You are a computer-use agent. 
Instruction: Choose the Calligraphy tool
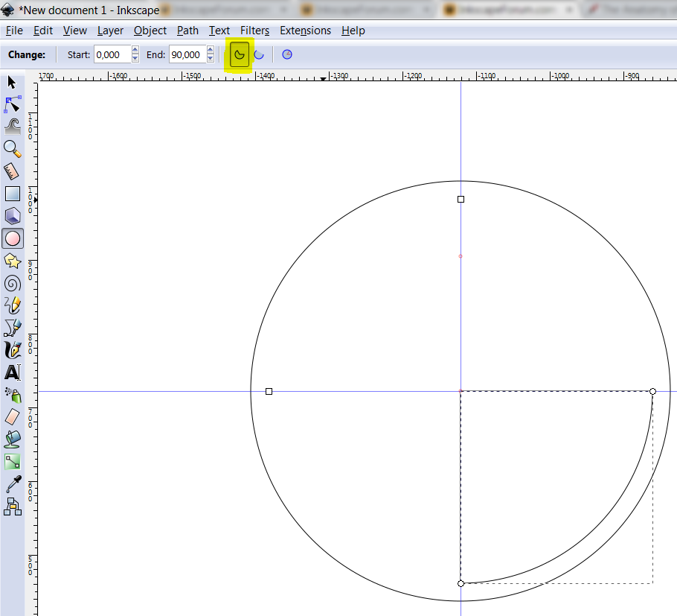(12, 350)
